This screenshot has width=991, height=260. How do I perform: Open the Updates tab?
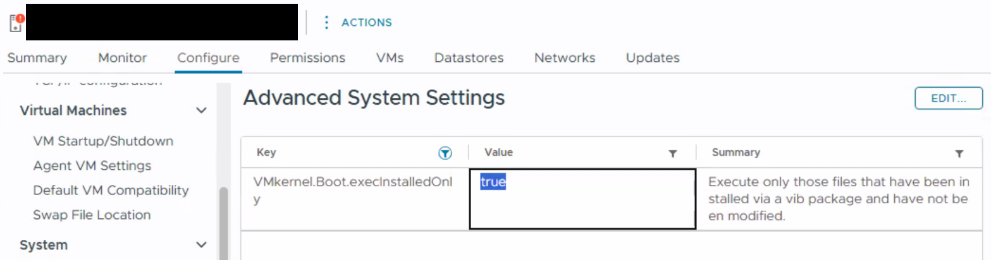tap(653, 58)
